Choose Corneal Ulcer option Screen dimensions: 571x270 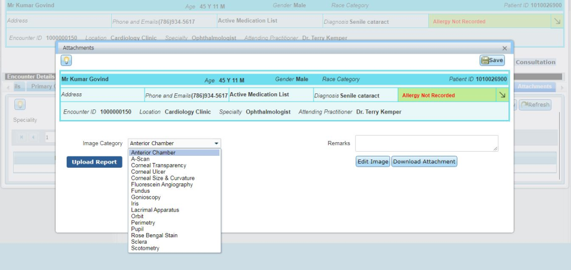pyautogui.click(x=174, y=172)
